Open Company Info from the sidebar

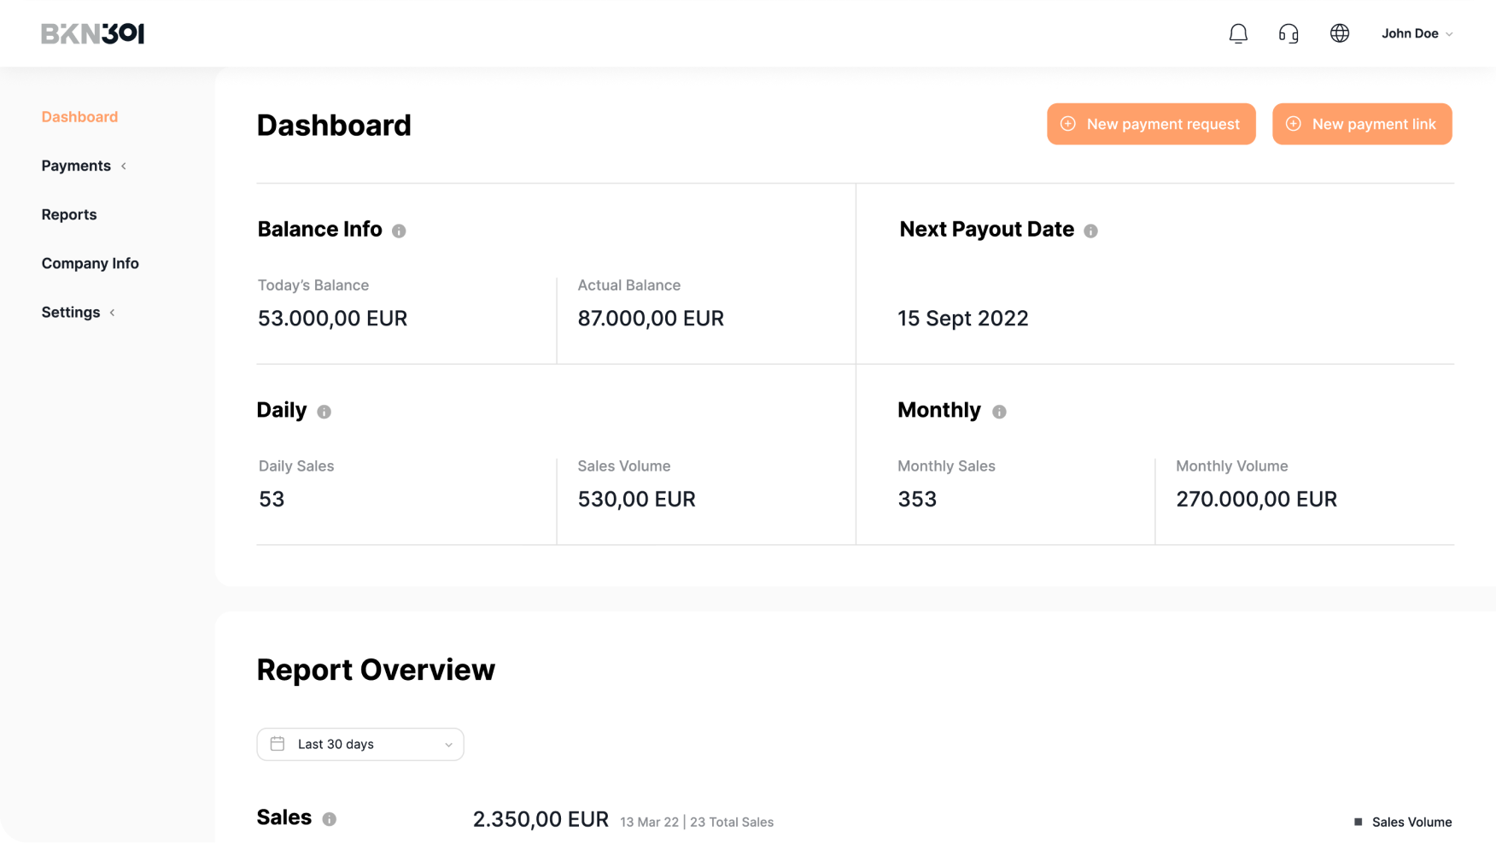[x=90, y=263]
